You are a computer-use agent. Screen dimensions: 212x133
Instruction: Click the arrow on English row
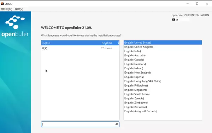tap(118, 43)
